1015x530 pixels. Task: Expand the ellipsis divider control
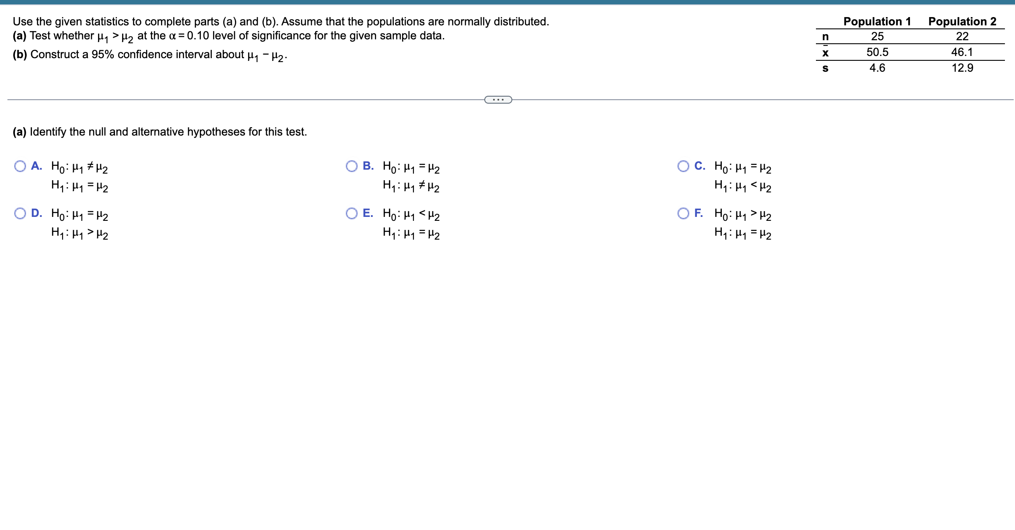(498, 100)
